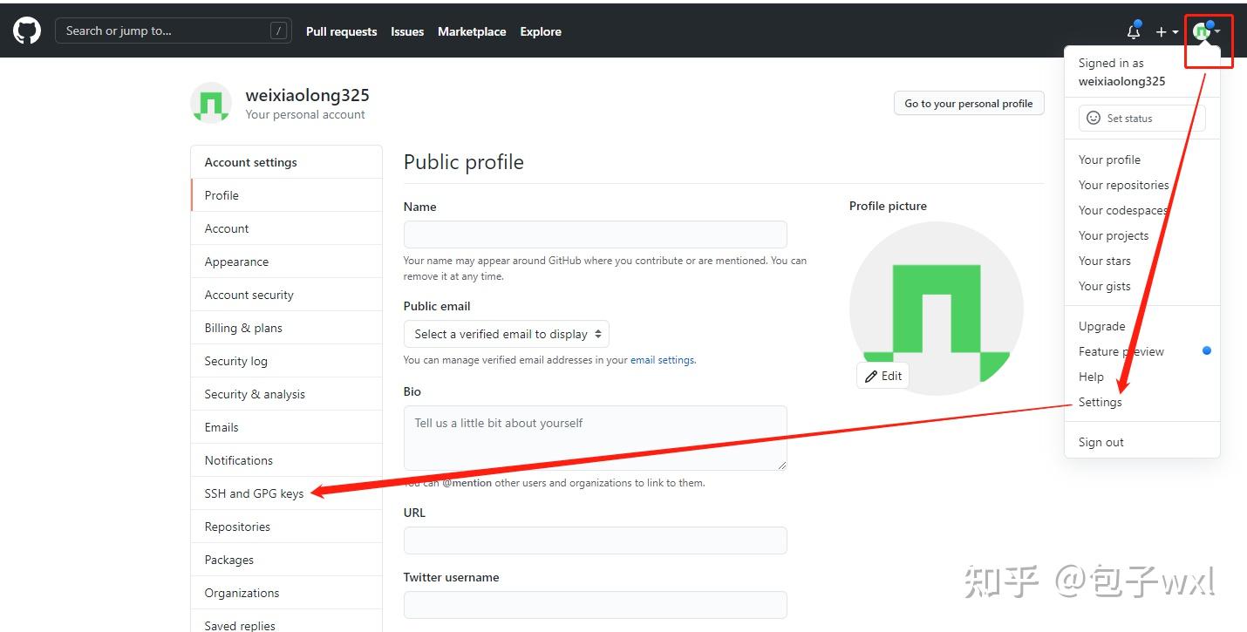Open SSH and GPG keys settings
The height and width of the screenshot is (632, 1247).
pyautogui.click(x=253, y=493)
